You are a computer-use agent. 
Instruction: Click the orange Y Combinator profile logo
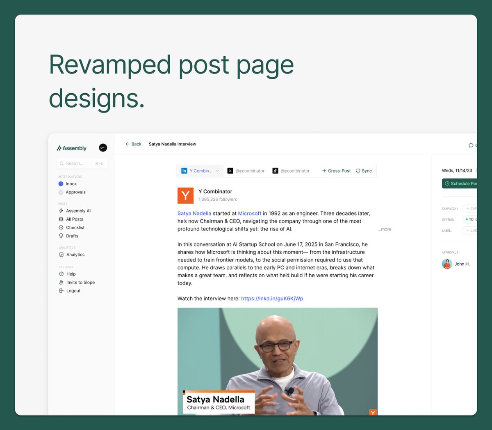pyautogui.click(x=185, y=195)
